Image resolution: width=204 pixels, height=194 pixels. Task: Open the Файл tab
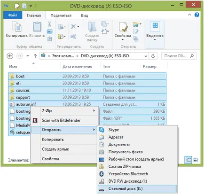[x=13, y=15]
